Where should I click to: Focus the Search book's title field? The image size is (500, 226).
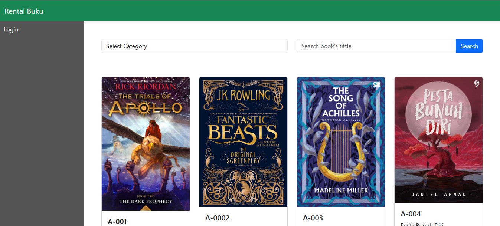pyautogui.click(x=376, y=46)
